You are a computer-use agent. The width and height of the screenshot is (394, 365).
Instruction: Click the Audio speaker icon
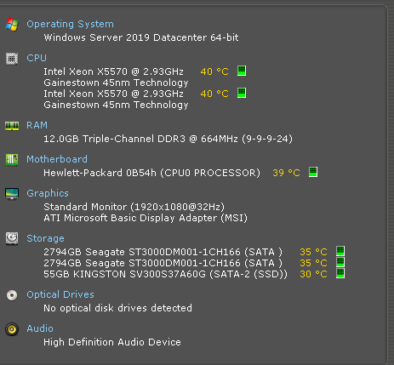(12, 329)
